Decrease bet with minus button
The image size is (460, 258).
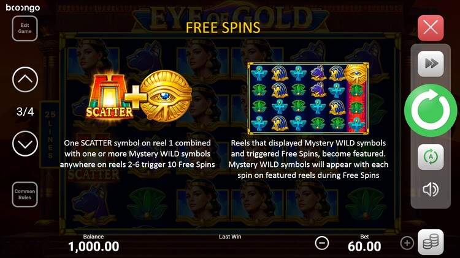pos(322,243)
